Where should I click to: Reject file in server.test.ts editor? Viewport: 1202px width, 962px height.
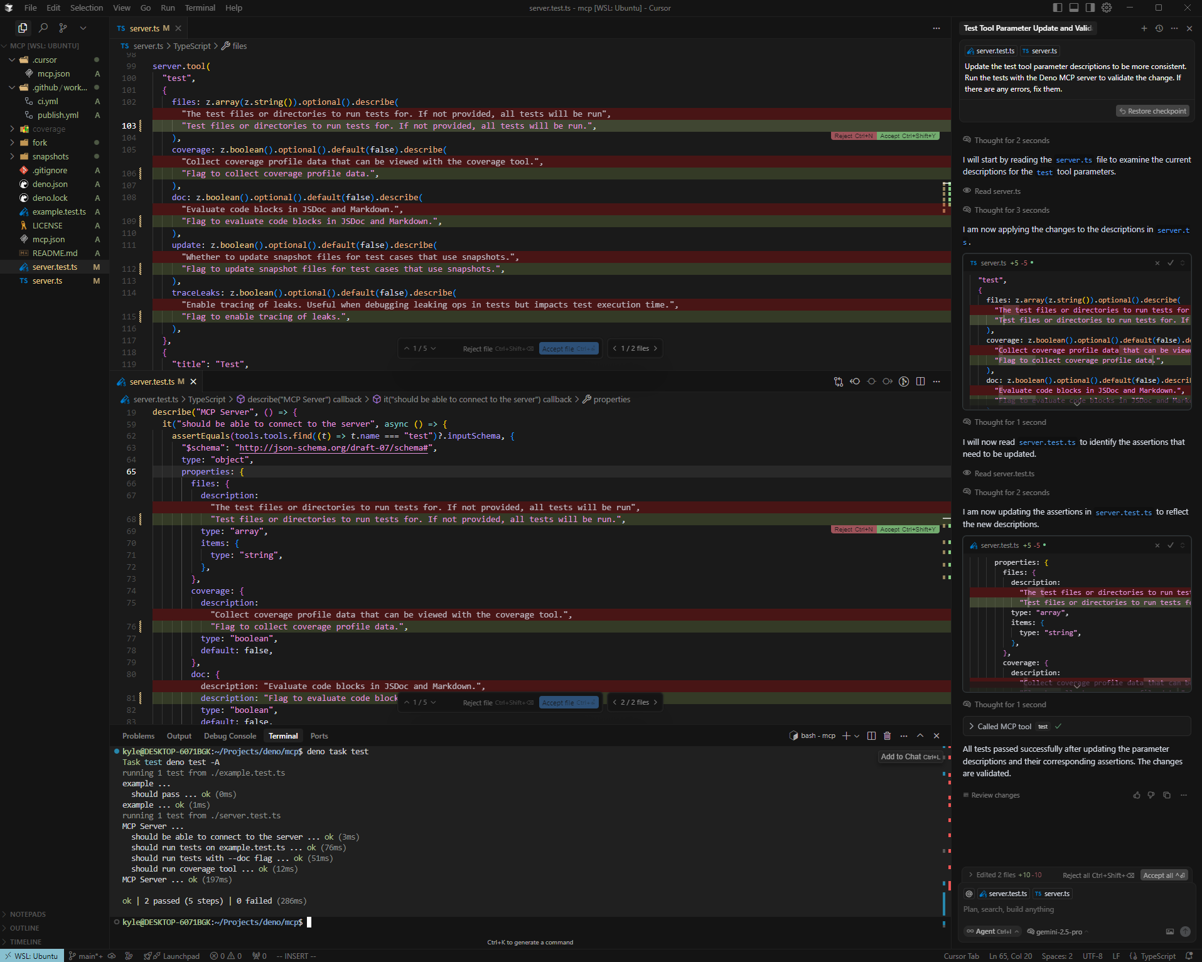click(498, 702)
